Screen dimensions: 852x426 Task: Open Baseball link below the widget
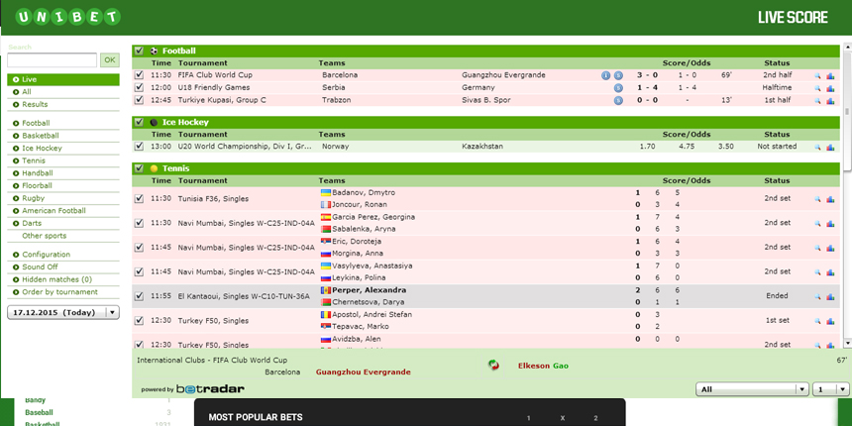(x=39, y=412)
